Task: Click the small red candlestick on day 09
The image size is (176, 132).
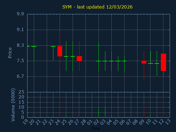Action: tap(144, 62)
